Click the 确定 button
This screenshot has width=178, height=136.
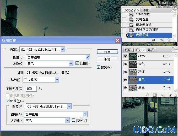[x=107, y=52]
